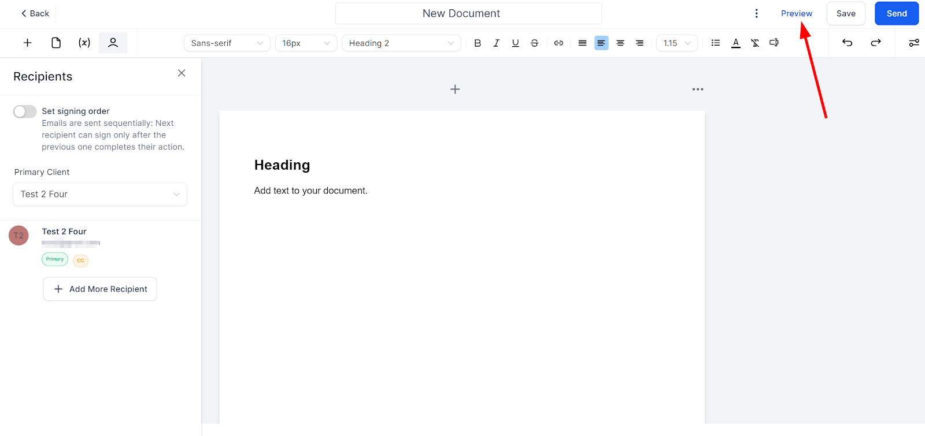The width and height of the screenshot is (925, 436).
Task: Go Back to previous page
Action: point(35,13)
